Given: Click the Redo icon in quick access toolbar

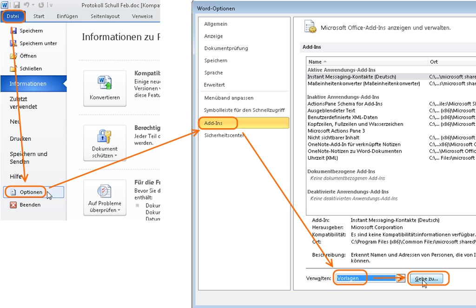Looking at the screenshot, I should (41, 5).
